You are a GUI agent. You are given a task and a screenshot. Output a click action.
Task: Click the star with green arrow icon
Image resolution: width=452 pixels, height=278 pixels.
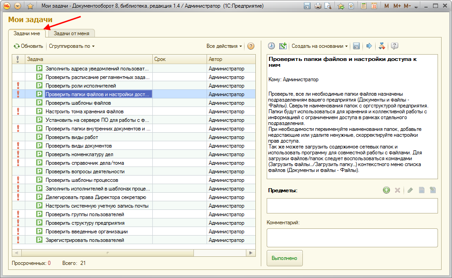pyautogui.click(x=341, y=6)
